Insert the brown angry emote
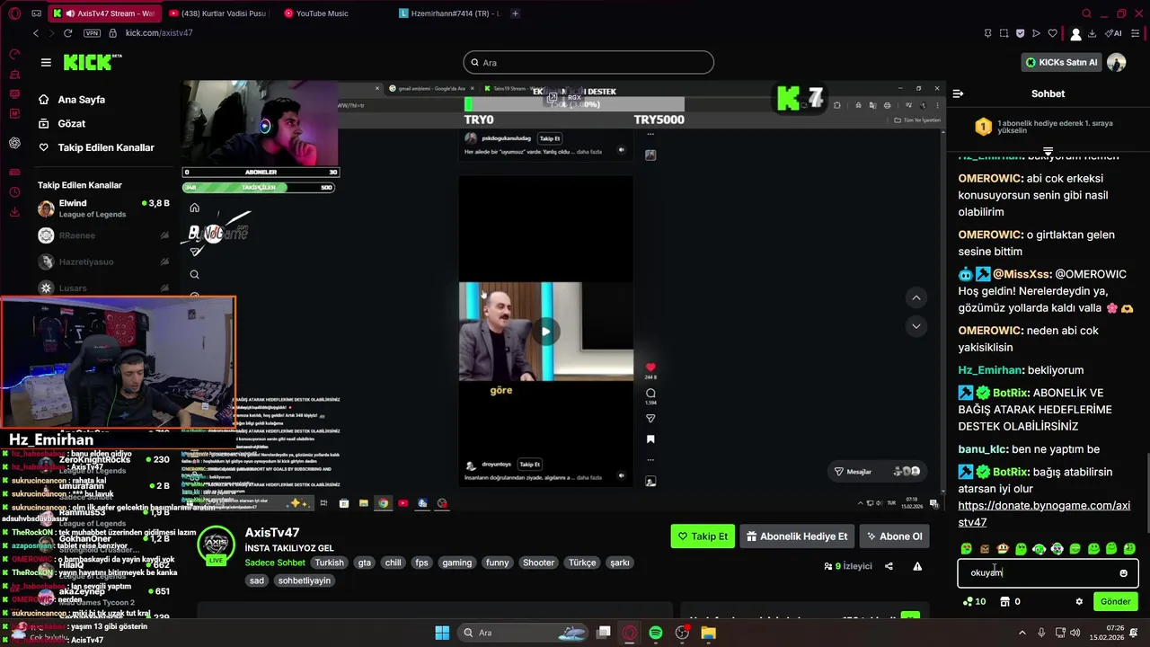The width and height of the screenshot is (1150, 647). pos(984,549)
